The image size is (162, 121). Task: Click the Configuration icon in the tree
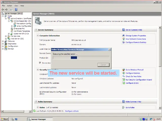tap(6, 46)
